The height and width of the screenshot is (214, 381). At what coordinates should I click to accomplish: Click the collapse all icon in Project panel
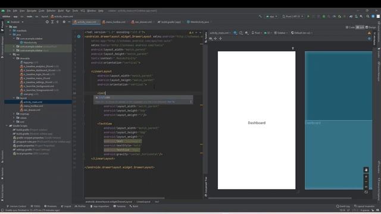tap(58, 22)
